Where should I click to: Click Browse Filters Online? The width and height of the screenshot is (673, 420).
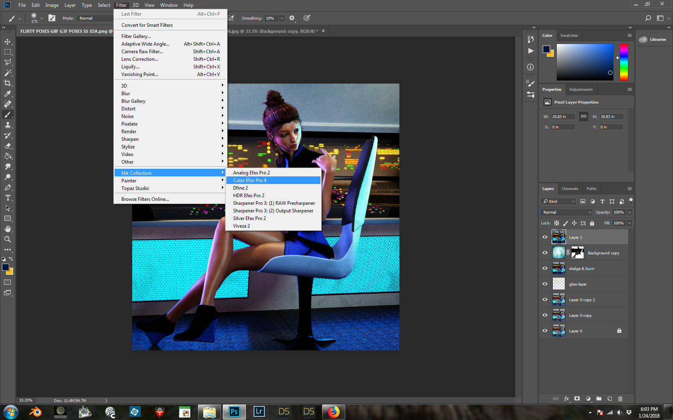coord(145,199)
